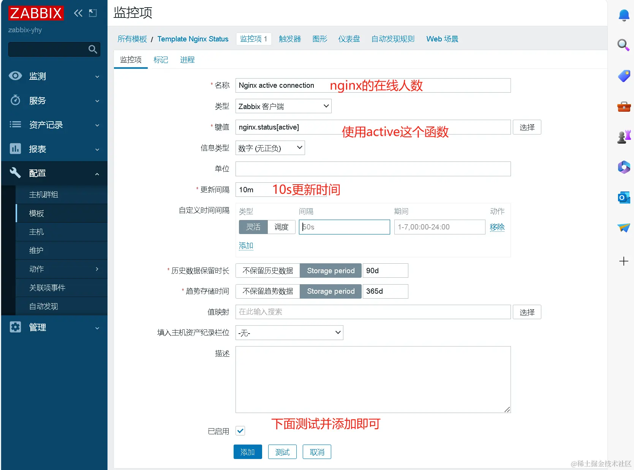This screenshot has height=470, width=634.
Task: Choose Storage period for trend storage
Action: pos(331,291)
